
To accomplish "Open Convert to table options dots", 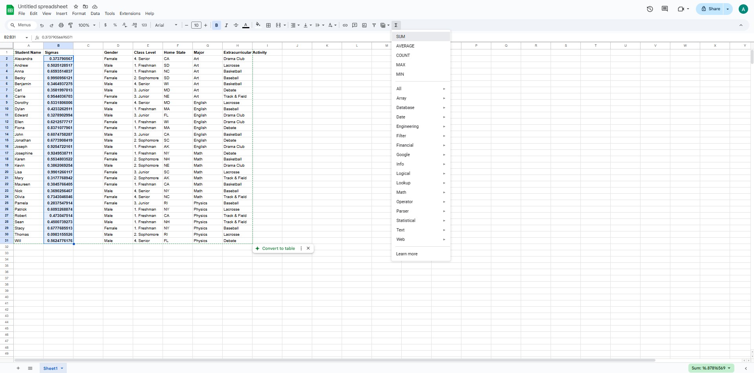I will (301, 248).
